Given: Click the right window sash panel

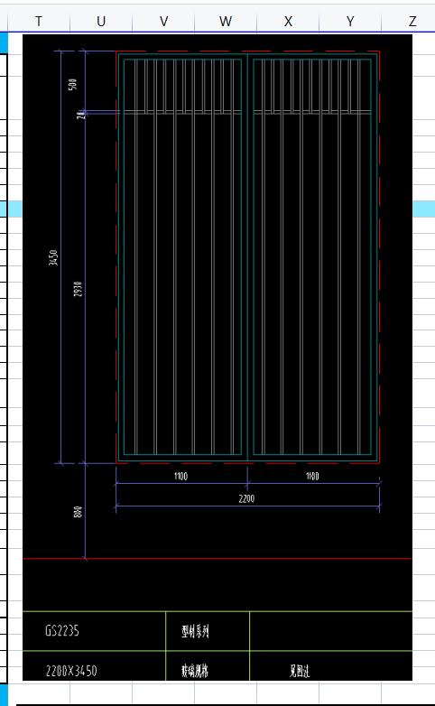Looking at the screenshot, I should [312, 256].
